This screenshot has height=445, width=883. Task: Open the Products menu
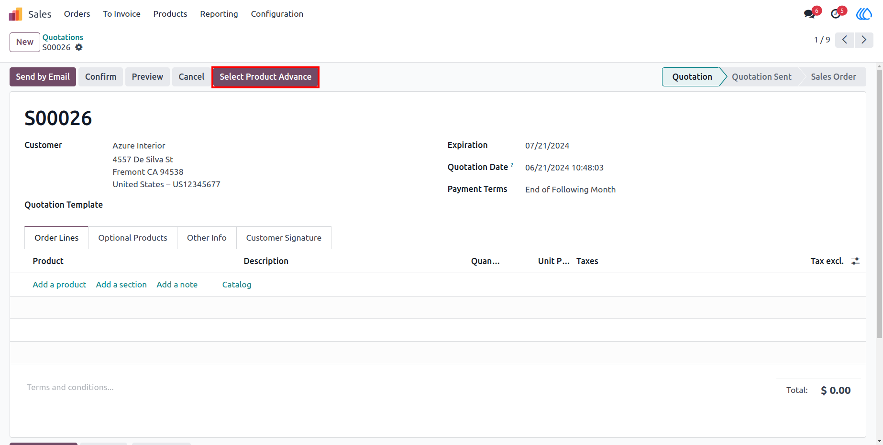coord(170,14)
